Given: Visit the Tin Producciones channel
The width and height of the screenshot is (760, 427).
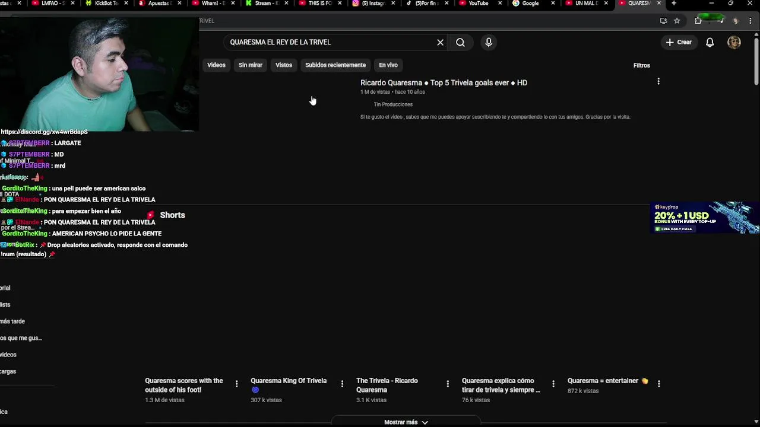Looking at the screenshot, I should tap(393, 104).
